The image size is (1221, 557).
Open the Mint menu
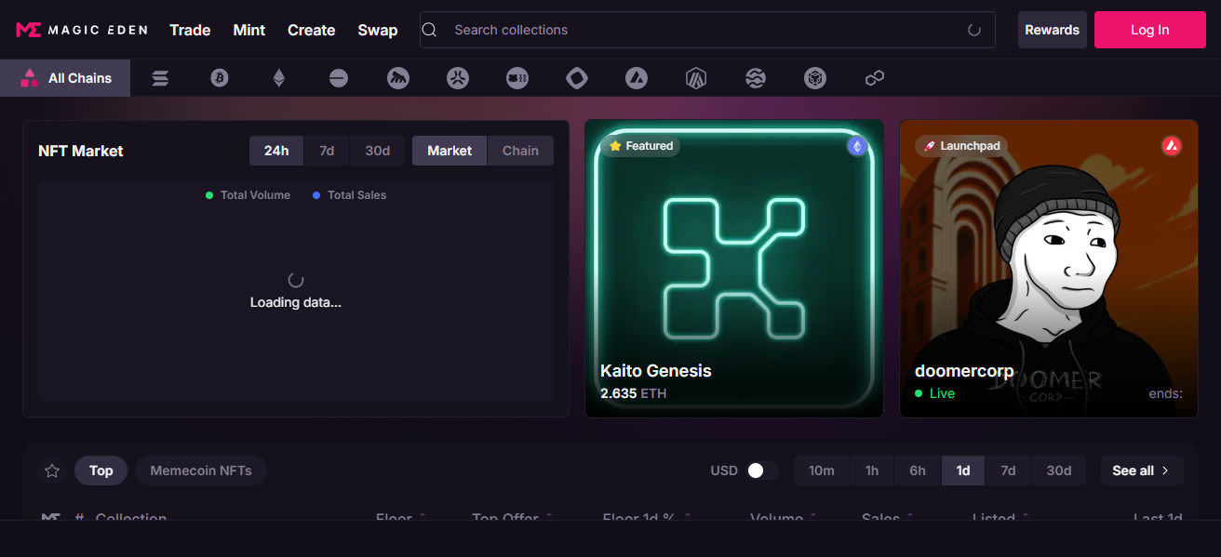coord(249,30)
